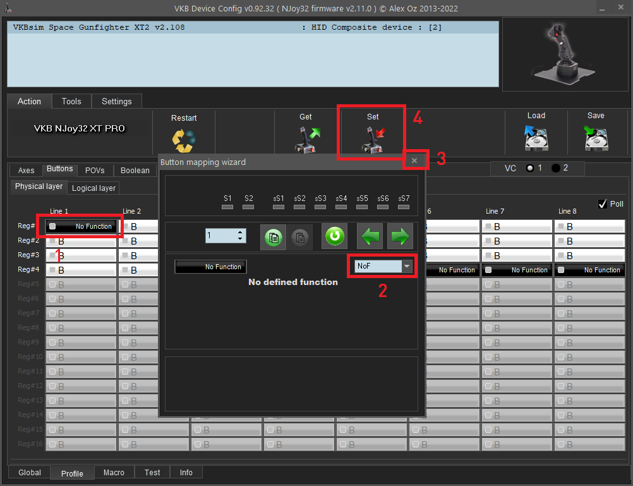
Task: Click the button number input field
Action: pyautogui.click(x=221, y=236)
